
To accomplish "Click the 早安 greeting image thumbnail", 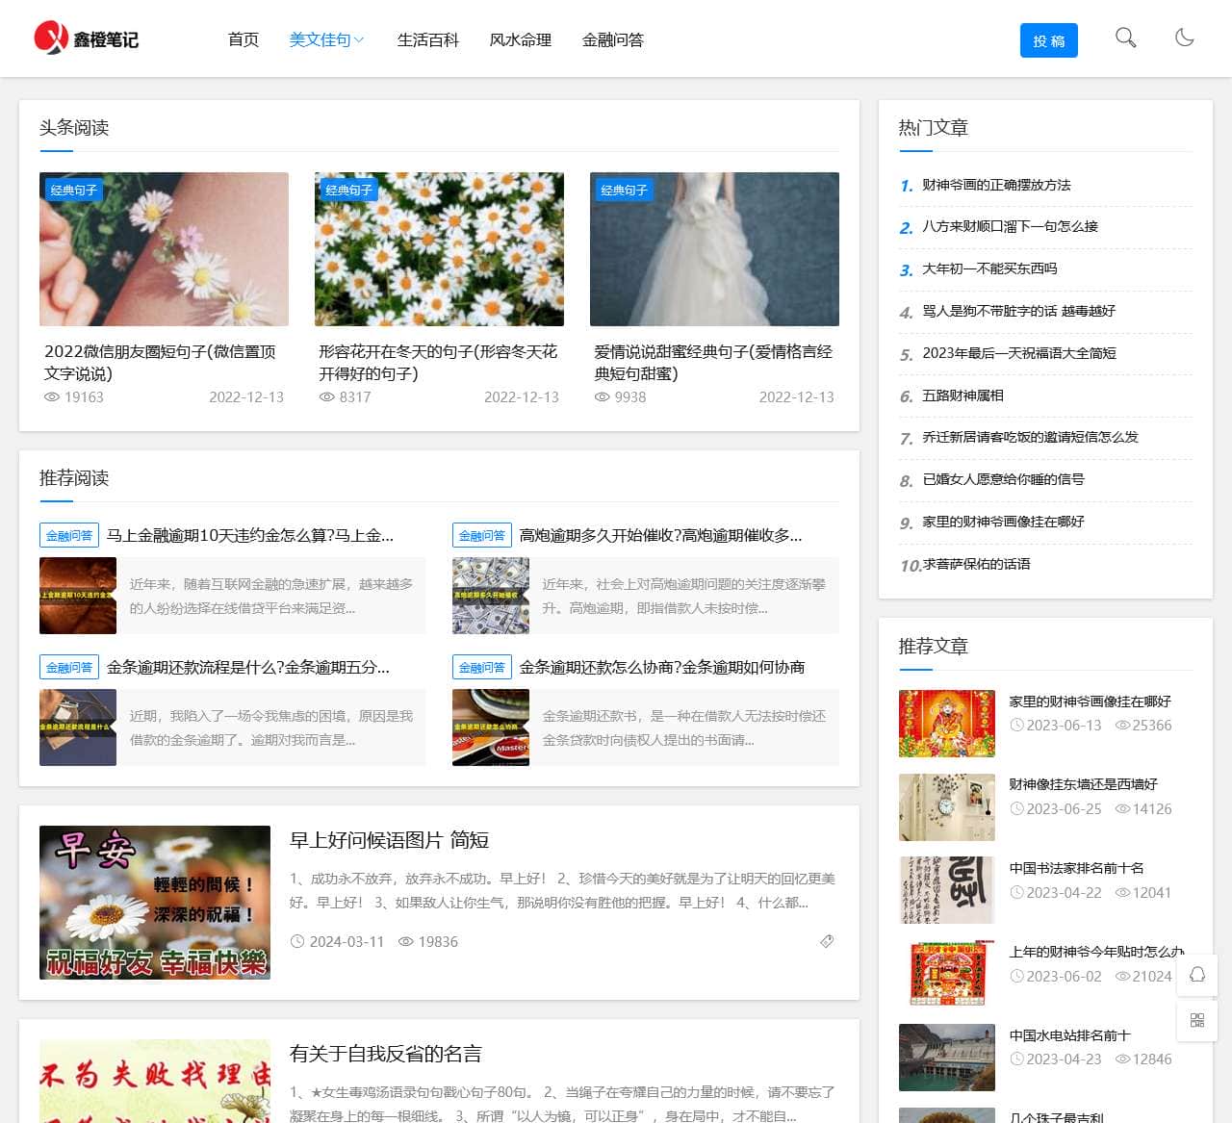I will [155, 903].
